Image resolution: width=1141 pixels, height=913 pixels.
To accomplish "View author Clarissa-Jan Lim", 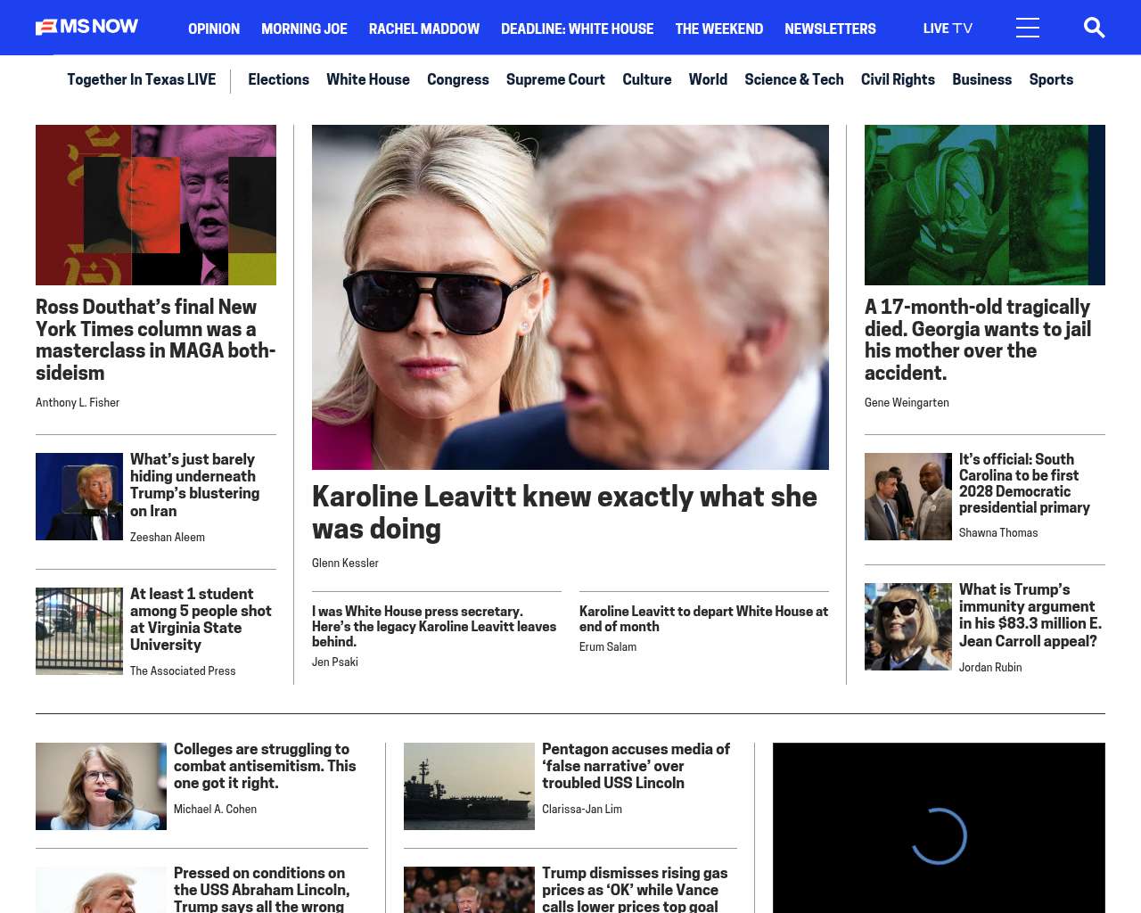I will coord(582,810).
